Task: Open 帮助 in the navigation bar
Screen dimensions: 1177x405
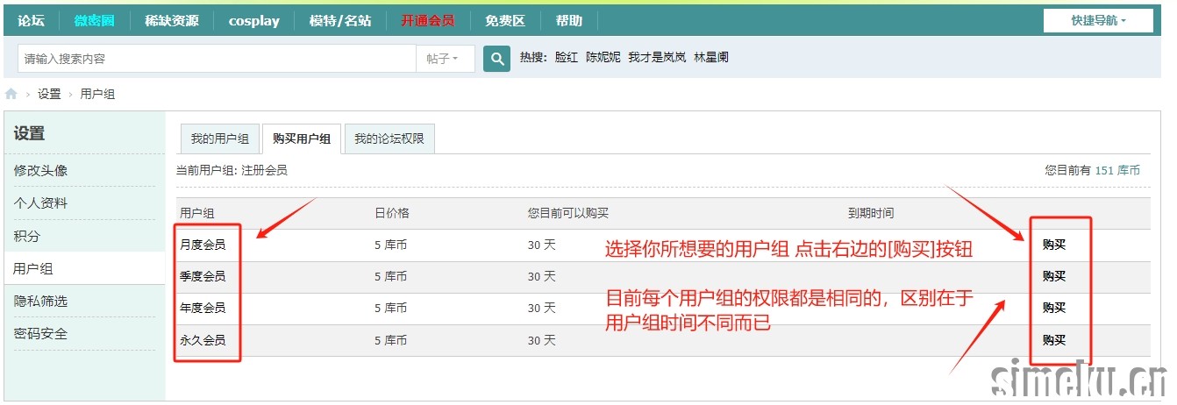Action: click(x=568, y=20)
